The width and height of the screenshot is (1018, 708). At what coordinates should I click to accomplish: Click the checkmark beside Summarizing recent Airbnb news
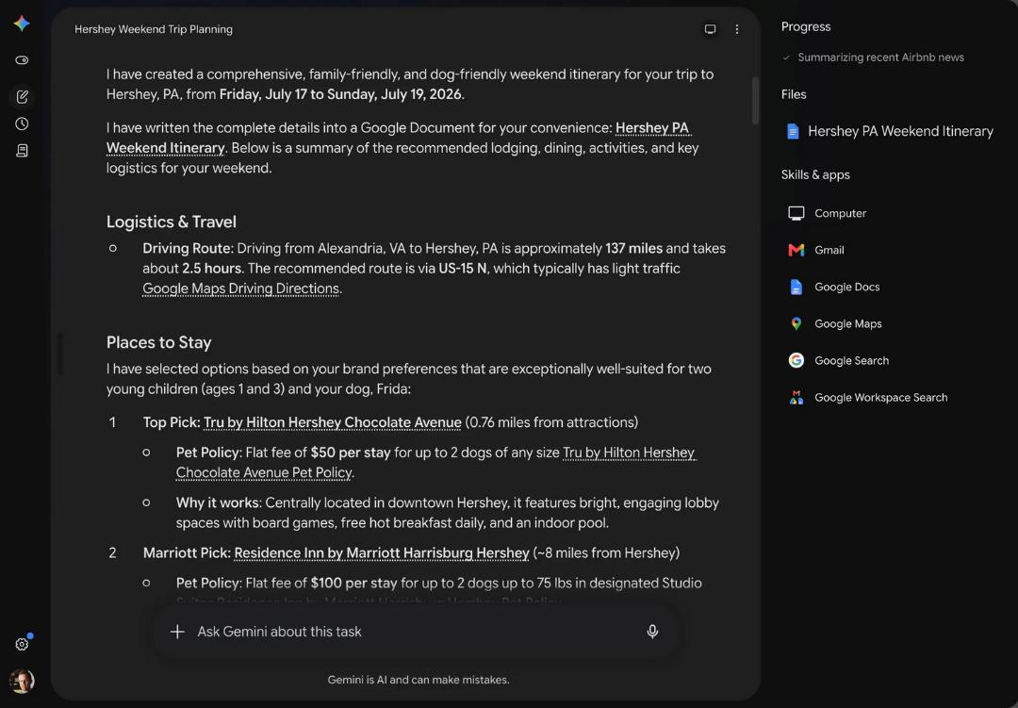point(786,58)
